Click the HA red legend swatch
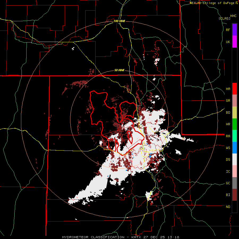This screenshot has width=239, height=239. pos(234,89)
